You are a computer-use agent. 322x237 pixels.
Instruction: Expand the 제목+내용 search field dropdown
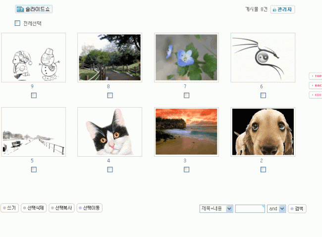[x=216, y=209]
